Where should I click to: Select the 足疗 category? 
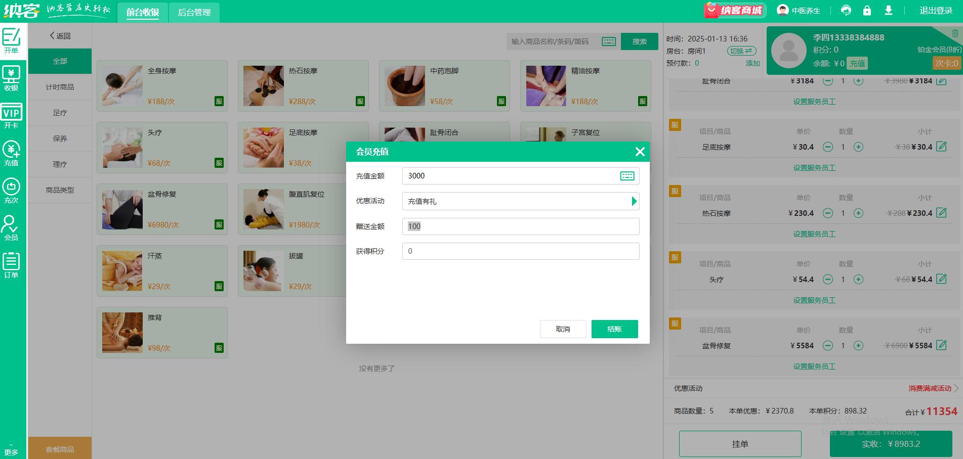tap(60, 113)
